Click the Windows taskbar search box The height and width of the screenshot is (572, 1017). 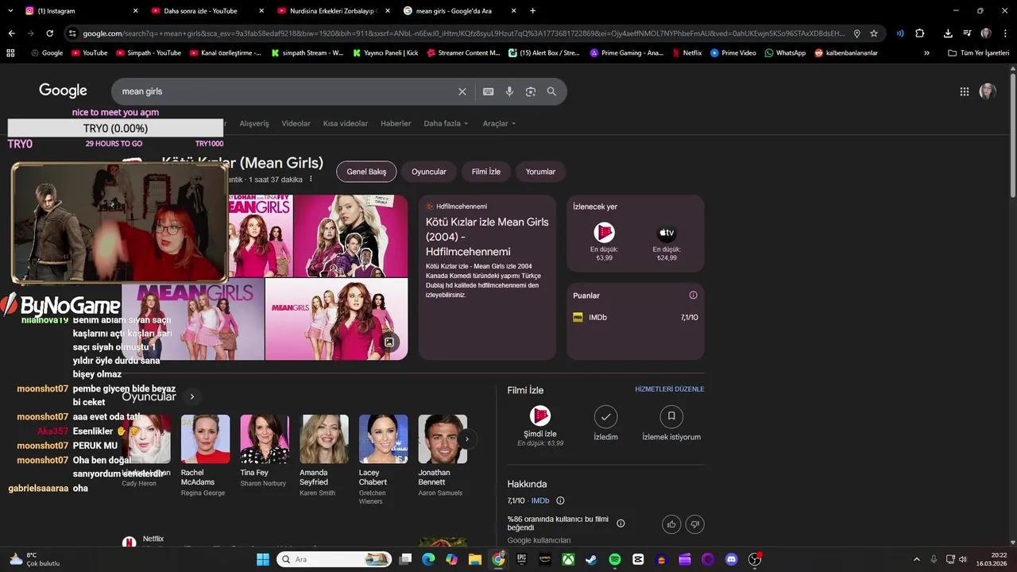334,559
